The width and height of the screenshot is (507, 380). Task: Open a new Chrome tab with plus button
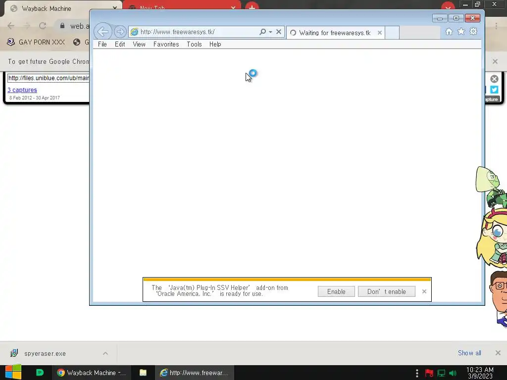click(x=252, y=7)
